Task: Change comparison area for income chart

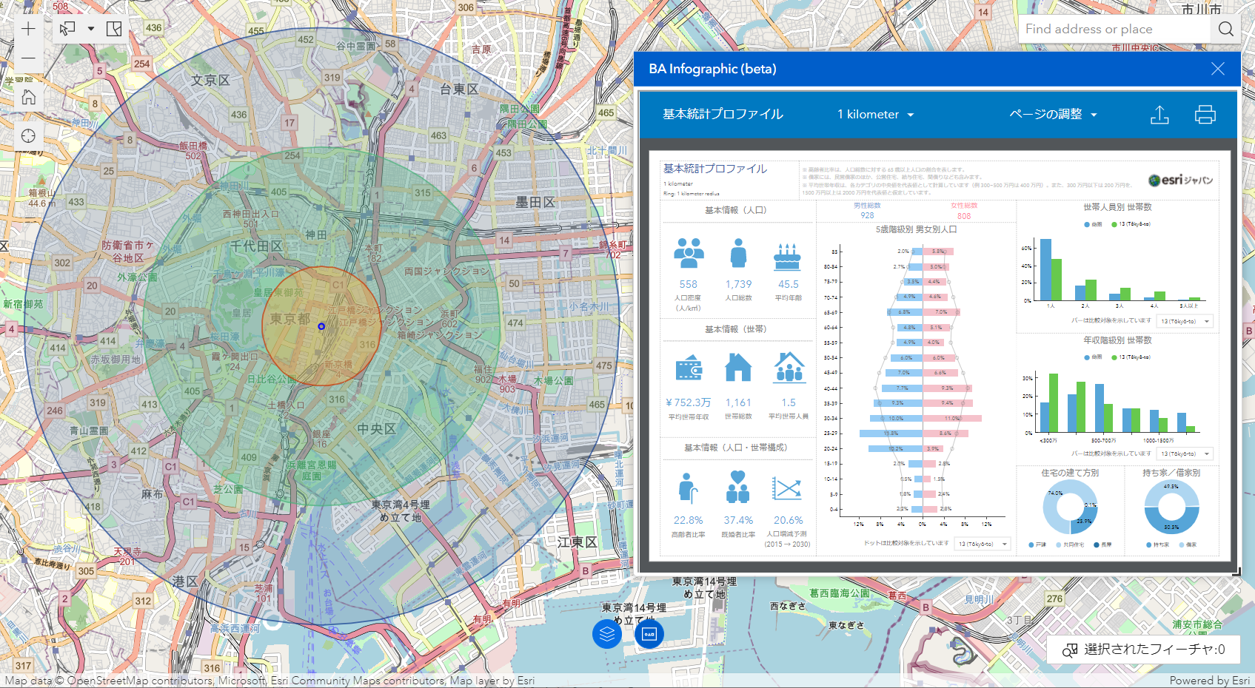Action: [1185, 453]
